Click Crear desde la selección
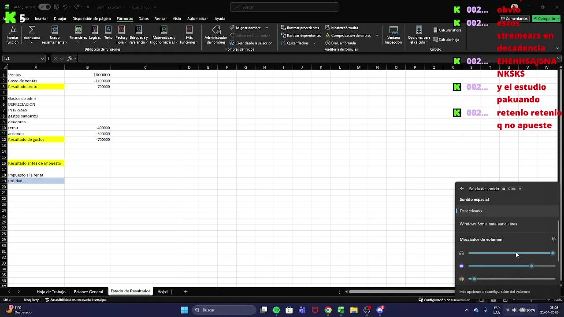The width and height of the screenshot is (564, 317). (x=251, y=43)
